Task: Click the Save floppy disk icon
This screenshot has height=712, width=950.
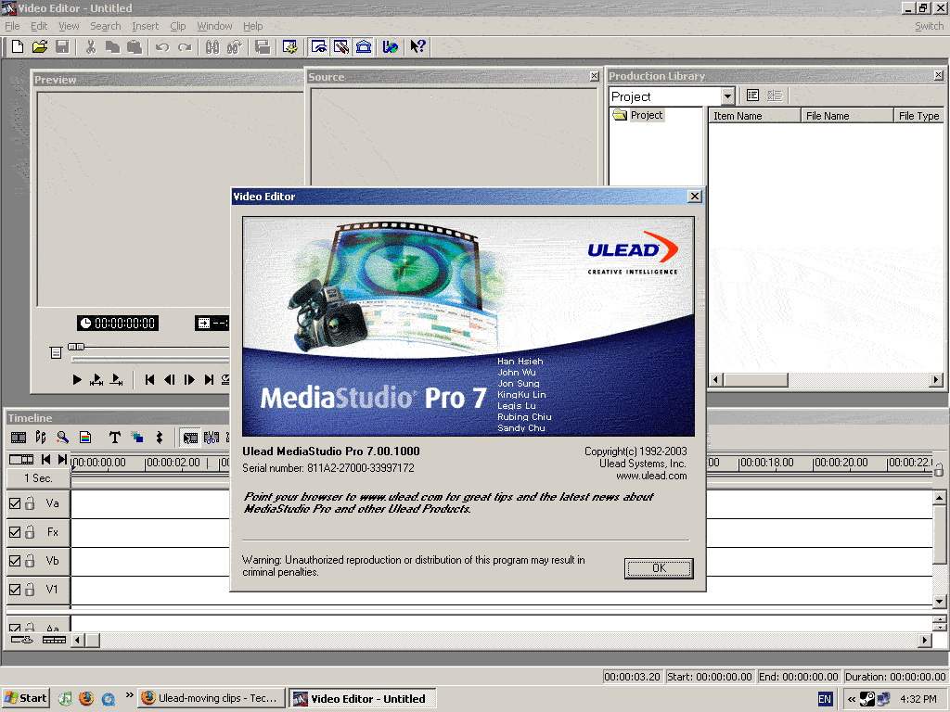Action: [x=62, y=46]
